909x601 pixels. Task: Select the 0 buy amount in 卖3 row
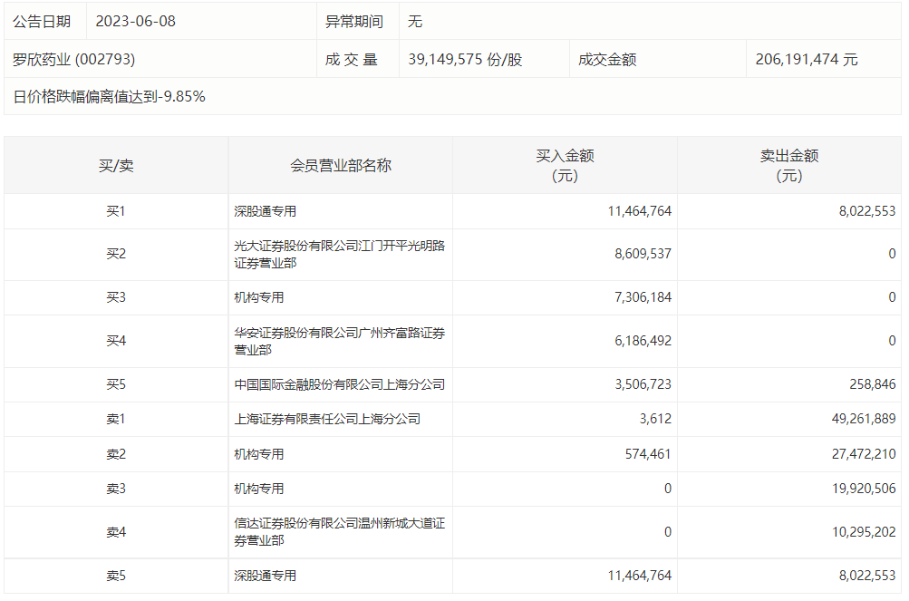(668, 489)
